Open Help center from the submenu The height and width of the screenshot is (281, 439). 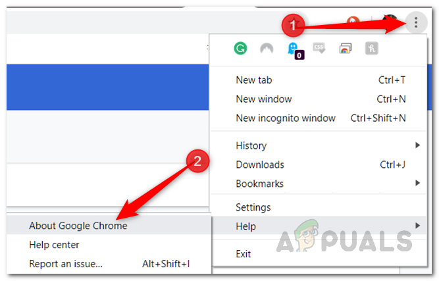[x=109, y=245]
